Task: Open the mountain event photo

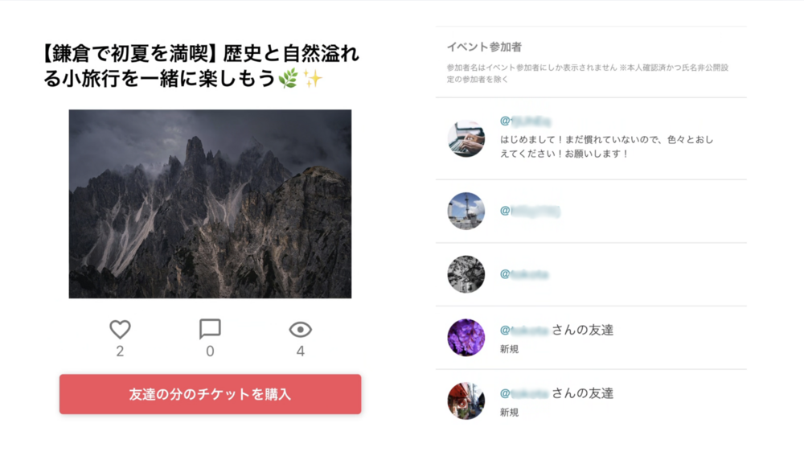Action: coord(210,203)
